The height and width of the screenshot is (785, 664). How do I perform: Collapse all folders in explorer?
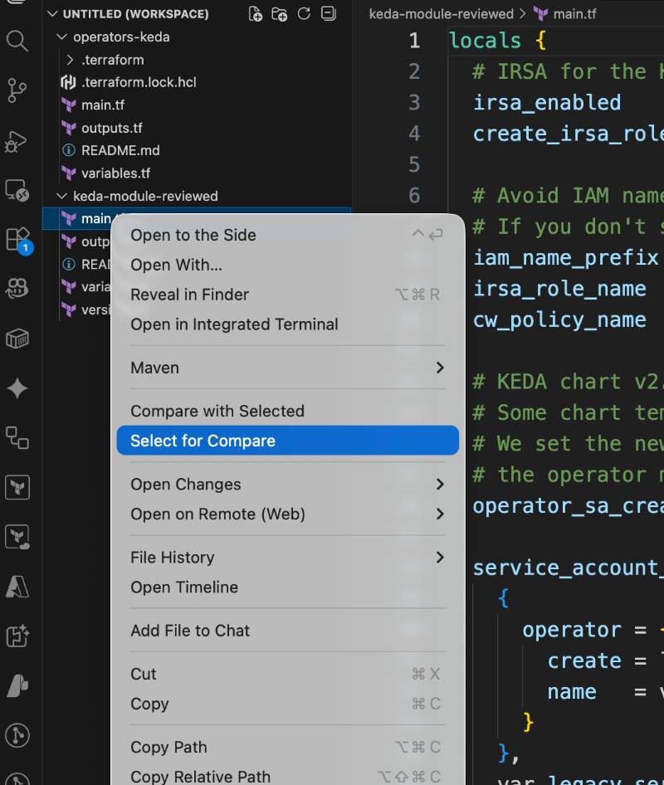click(x=328, y=14)
